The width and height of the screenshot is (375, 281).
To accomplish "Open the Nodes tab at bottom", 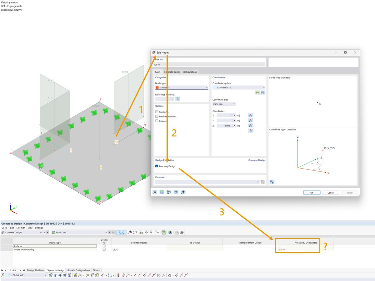I will pos(96,270).
